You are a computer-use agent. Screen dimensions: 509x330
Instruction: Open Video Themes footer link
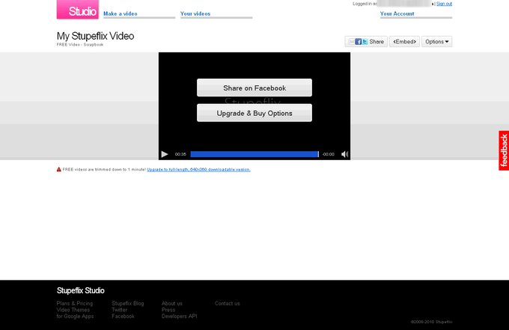[x=73, y=310]
